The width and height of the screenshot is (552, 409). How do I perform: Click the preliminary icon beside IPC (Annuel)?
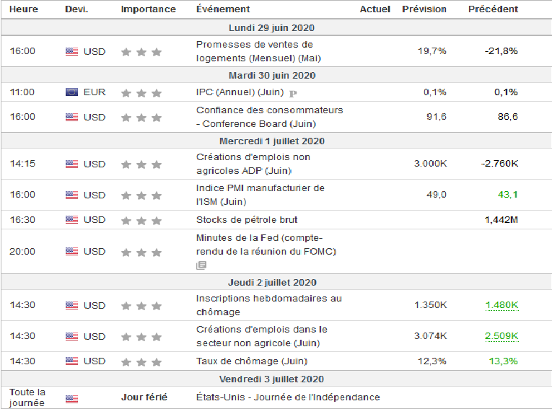[x=293, y=93]
